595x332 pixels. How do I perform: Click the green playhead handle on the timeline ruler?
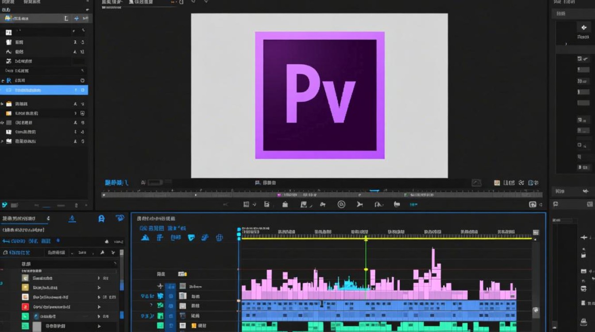pos(366,239)
